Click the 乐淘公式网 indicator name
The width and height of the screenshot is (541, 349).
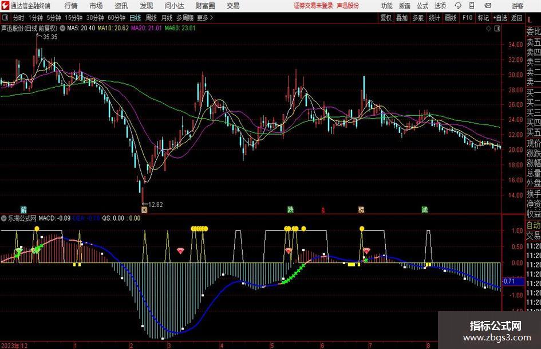pyautogui.click(x=22, y=218)
